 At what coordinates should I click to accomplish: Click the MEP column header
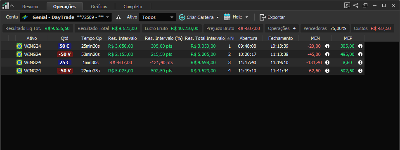[348, 38]
